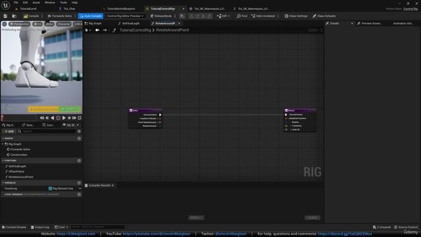Close the TutorialControlRig tab
This screenshot has width=421, height=237.
(x=184, y=9)
